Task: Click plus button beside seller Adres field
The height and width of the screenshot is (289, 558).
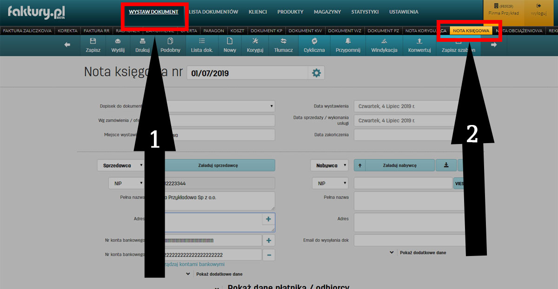Action: [268, 219]
